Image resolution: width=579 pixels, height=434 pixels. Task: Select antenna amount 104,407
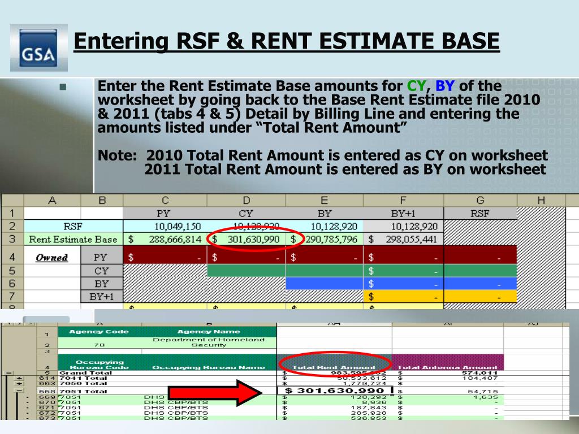[480, 378]
